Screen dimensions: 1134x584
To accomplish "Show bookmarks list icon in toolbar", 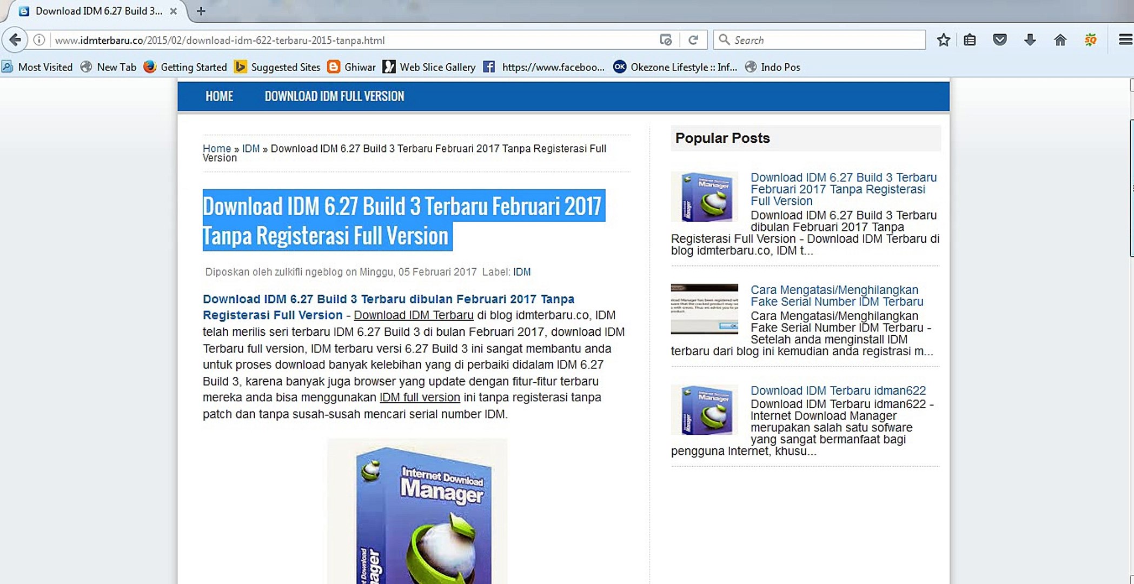I will [x=970, y=40].
